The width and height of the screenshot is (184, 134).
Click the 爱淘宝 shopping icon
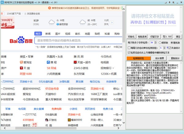(x=21, y=62)
